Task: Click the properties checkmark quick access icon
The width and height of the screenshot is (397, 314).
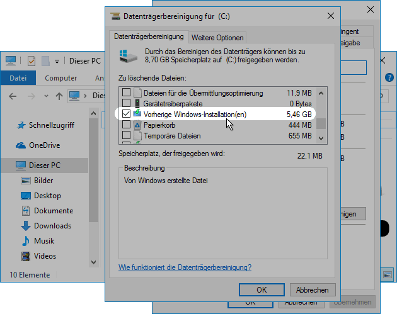Action: [x=32, y=61]
